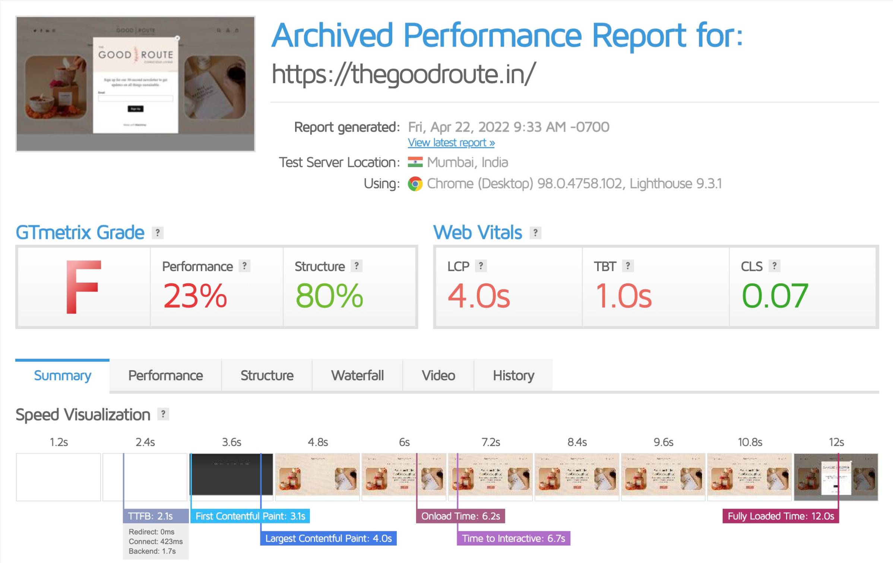Click the Fully Loaded Time marker label
893x563 pixels.
pos(780,516)
